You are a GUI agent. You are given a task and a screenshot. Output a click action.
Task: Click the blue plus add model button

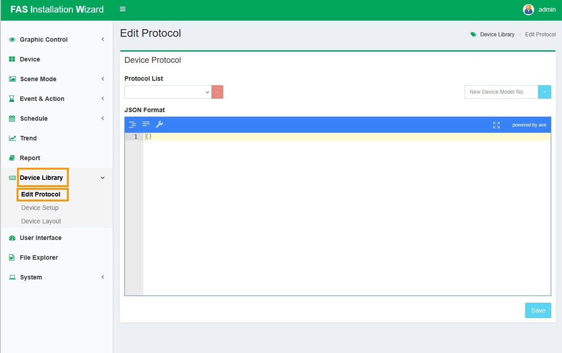click(544, 92)
